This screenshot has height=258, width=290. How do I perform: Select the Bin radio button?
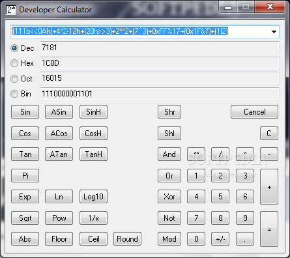click(14, 94)
